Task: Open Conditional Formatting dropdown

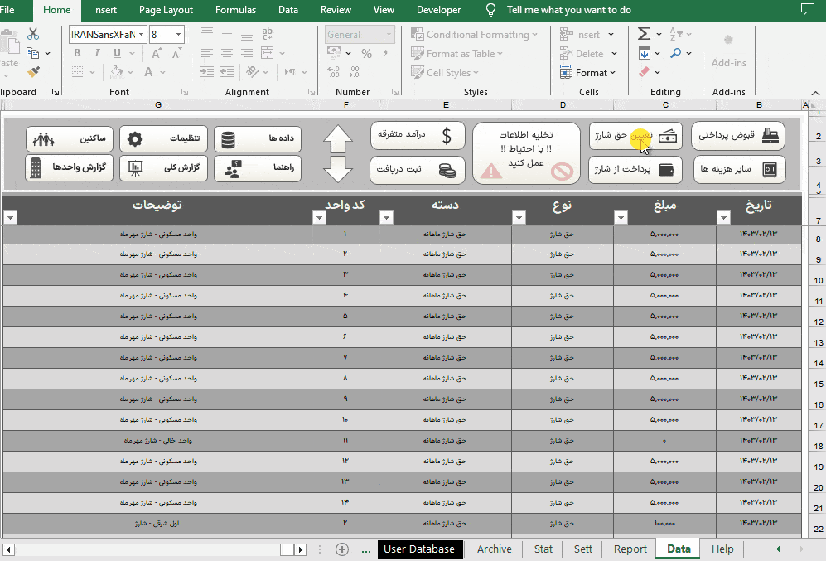Action: pos(474,34)
